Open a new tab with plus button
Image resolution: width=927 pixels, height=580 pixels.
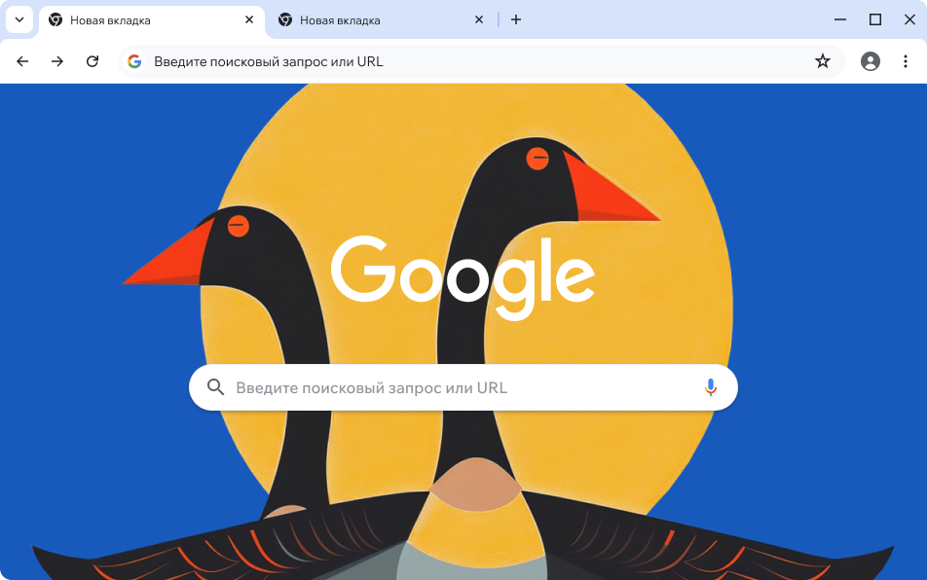tap(516, 20)
